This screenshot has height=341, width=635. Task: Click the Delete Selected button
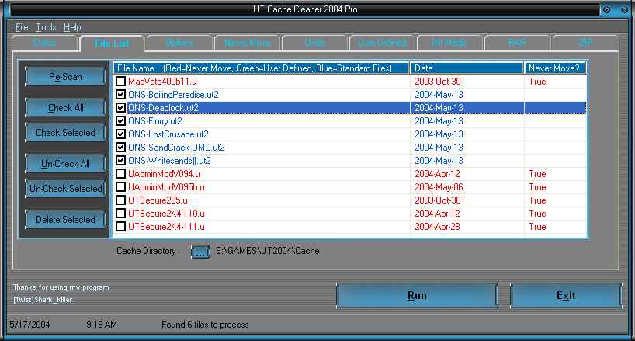pos(65,220)
